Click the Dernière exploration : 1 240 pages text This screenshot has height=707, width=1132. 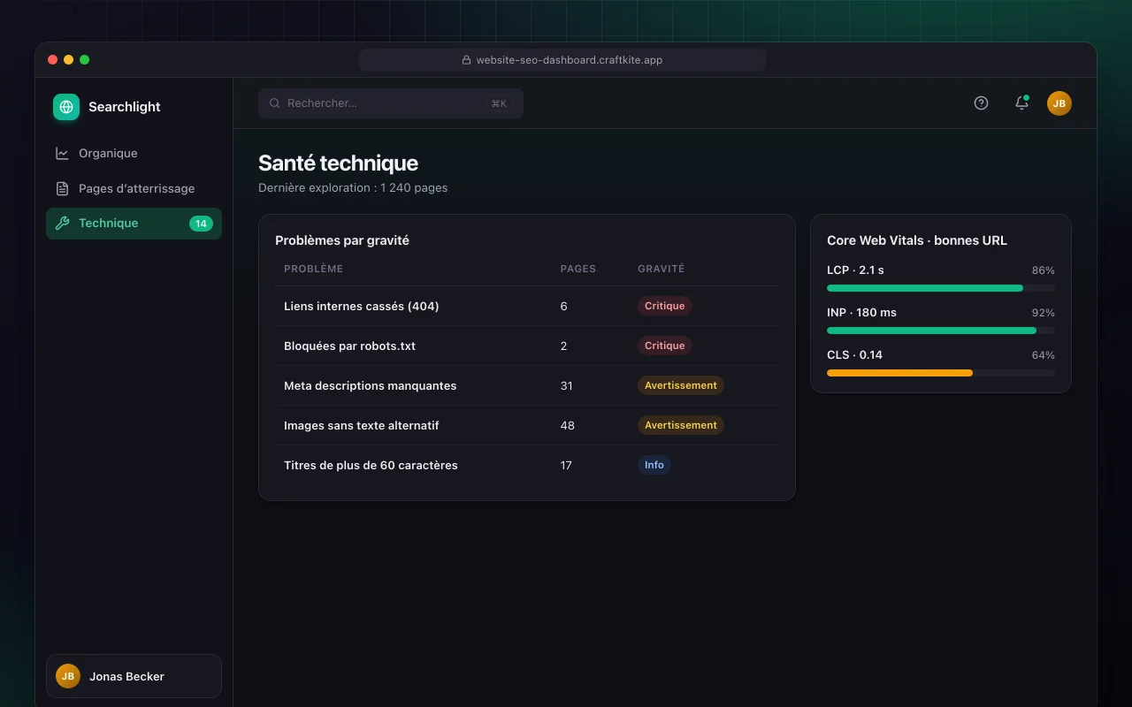353,187
